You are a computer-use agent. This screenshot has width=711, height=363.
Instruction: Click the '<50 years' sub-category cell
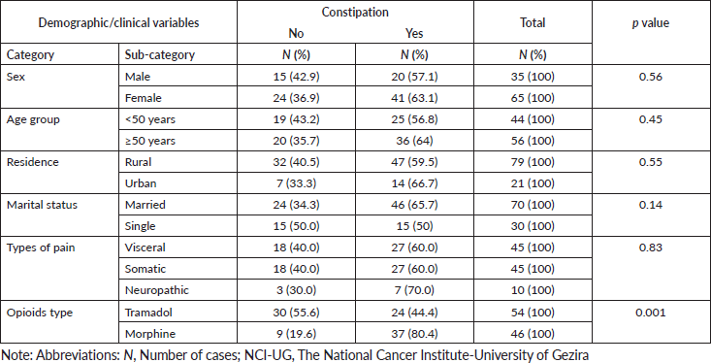point(178,119)
